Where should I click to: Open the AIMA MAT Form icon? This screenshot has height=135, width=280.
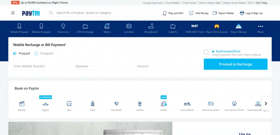pyautogui.click(x=195, y=26)
